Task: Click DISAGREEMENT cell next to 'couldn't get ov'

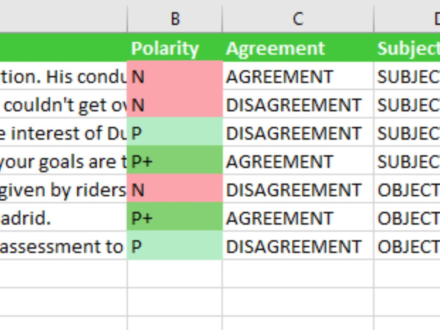Action: click(298, 105)
